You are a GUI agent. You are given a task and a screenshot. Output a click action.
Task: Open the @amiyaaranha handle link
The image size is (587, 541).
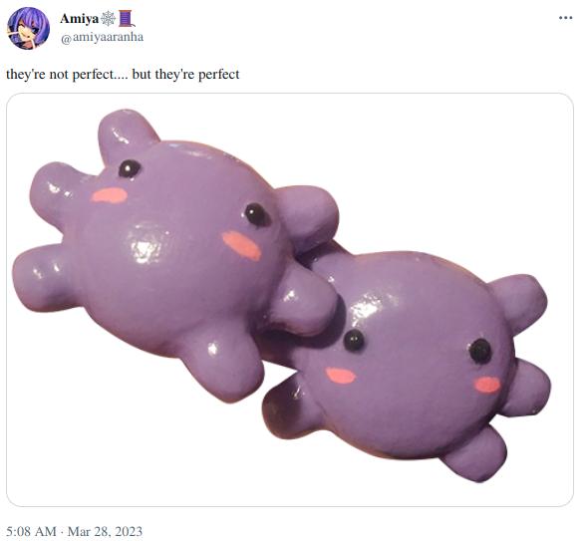(x=103, y=37)
